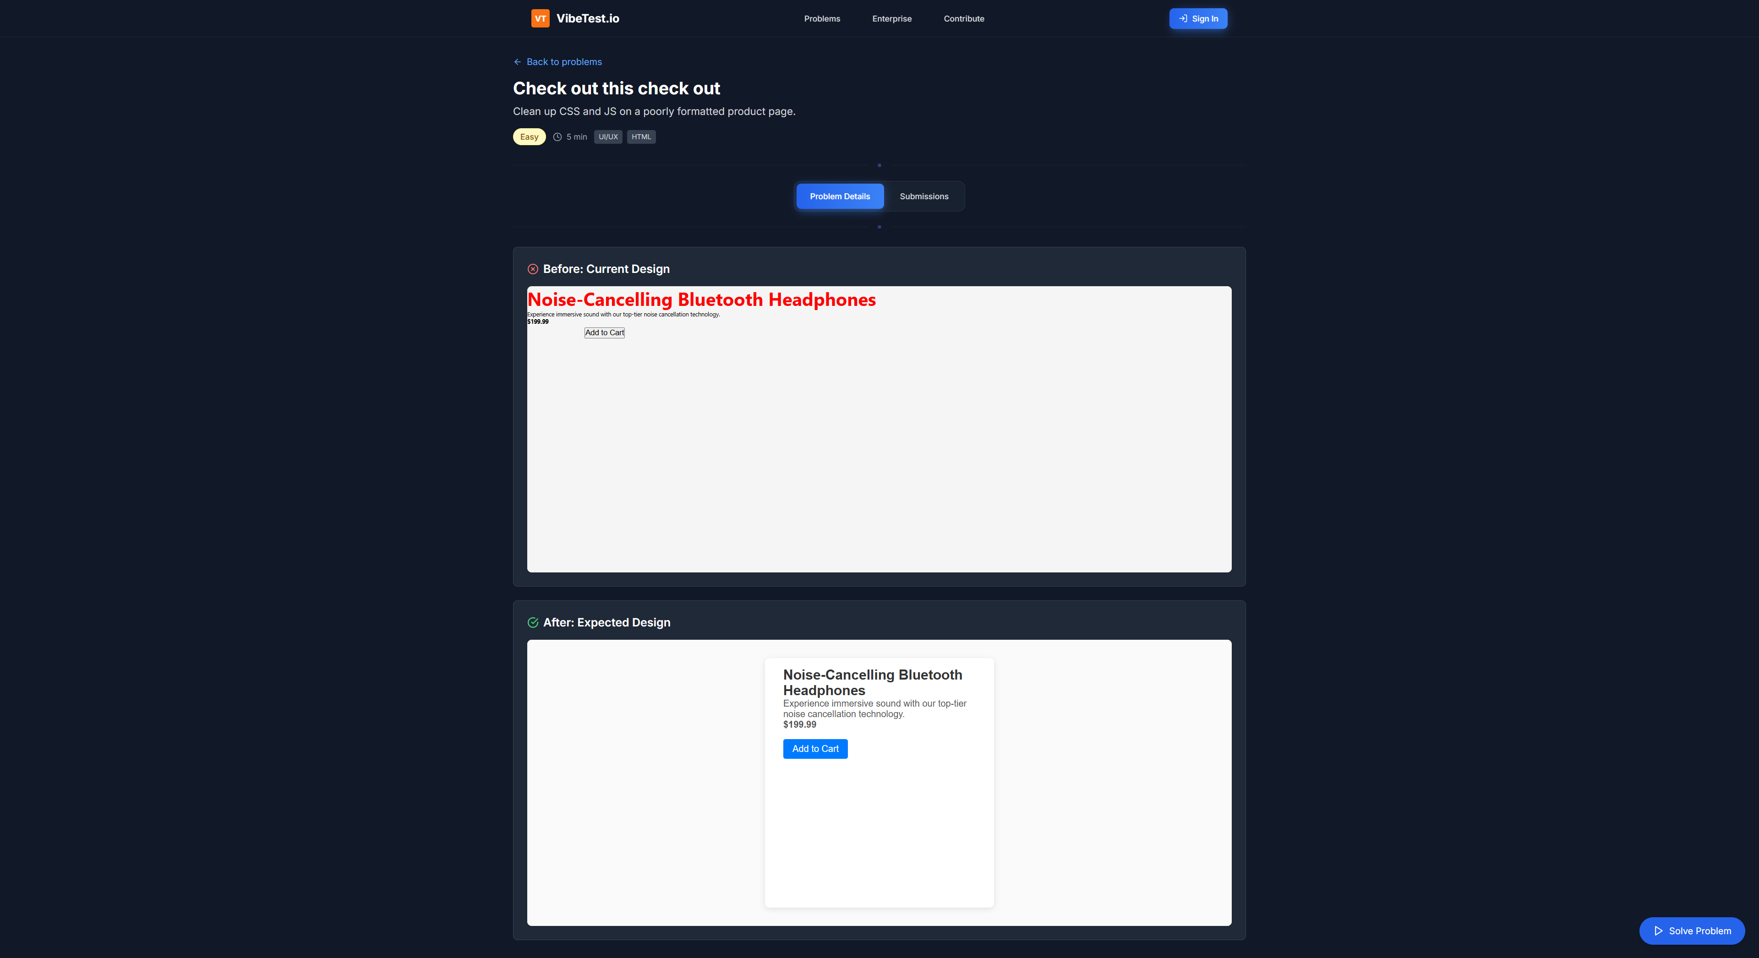Image resolution: width=1759 pixels, height=958 pixels.
Task: Click the HTML tag
Action: (641, 137)
